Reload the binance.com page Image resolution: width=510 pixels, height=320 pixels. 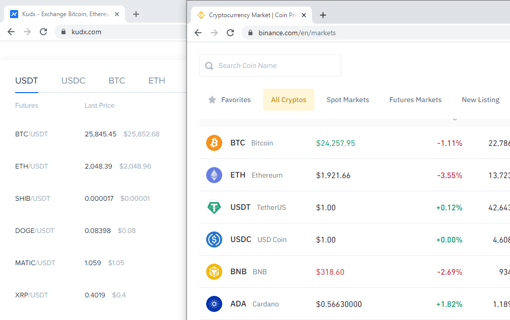point(230,32)
